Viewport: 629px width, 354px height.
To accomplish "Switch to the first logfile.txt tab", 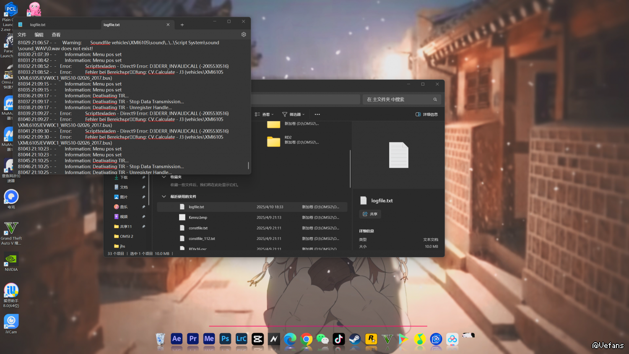I will point(38,25).
